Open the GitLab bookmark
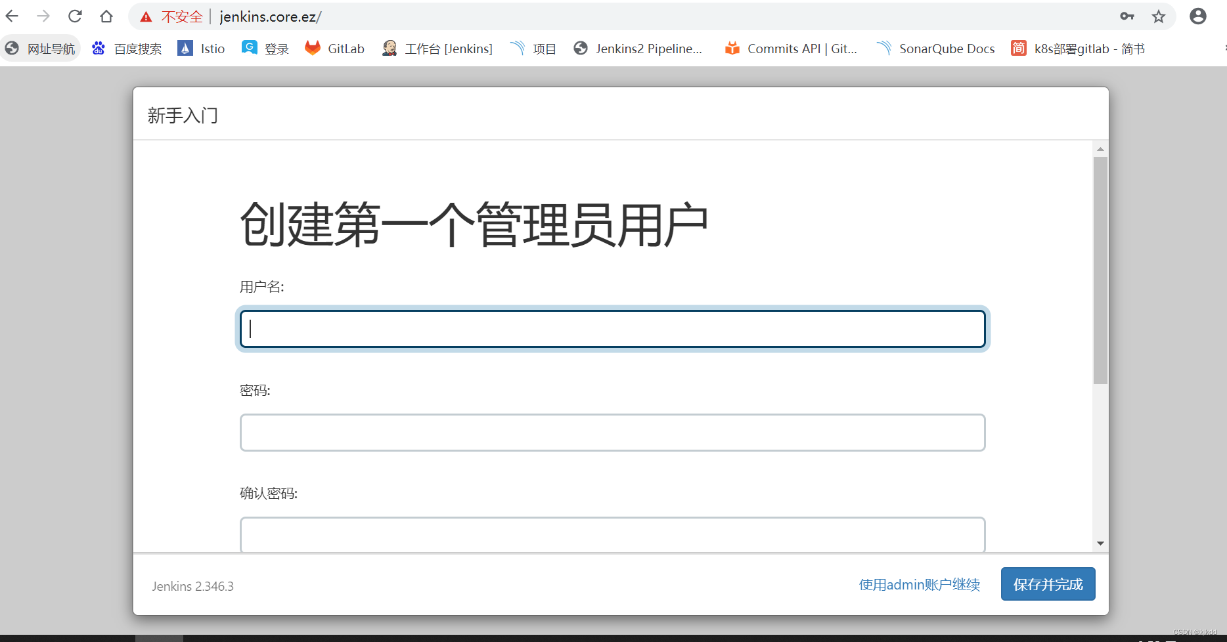This screenshot has width=1227, height=642. coord(334,49)
